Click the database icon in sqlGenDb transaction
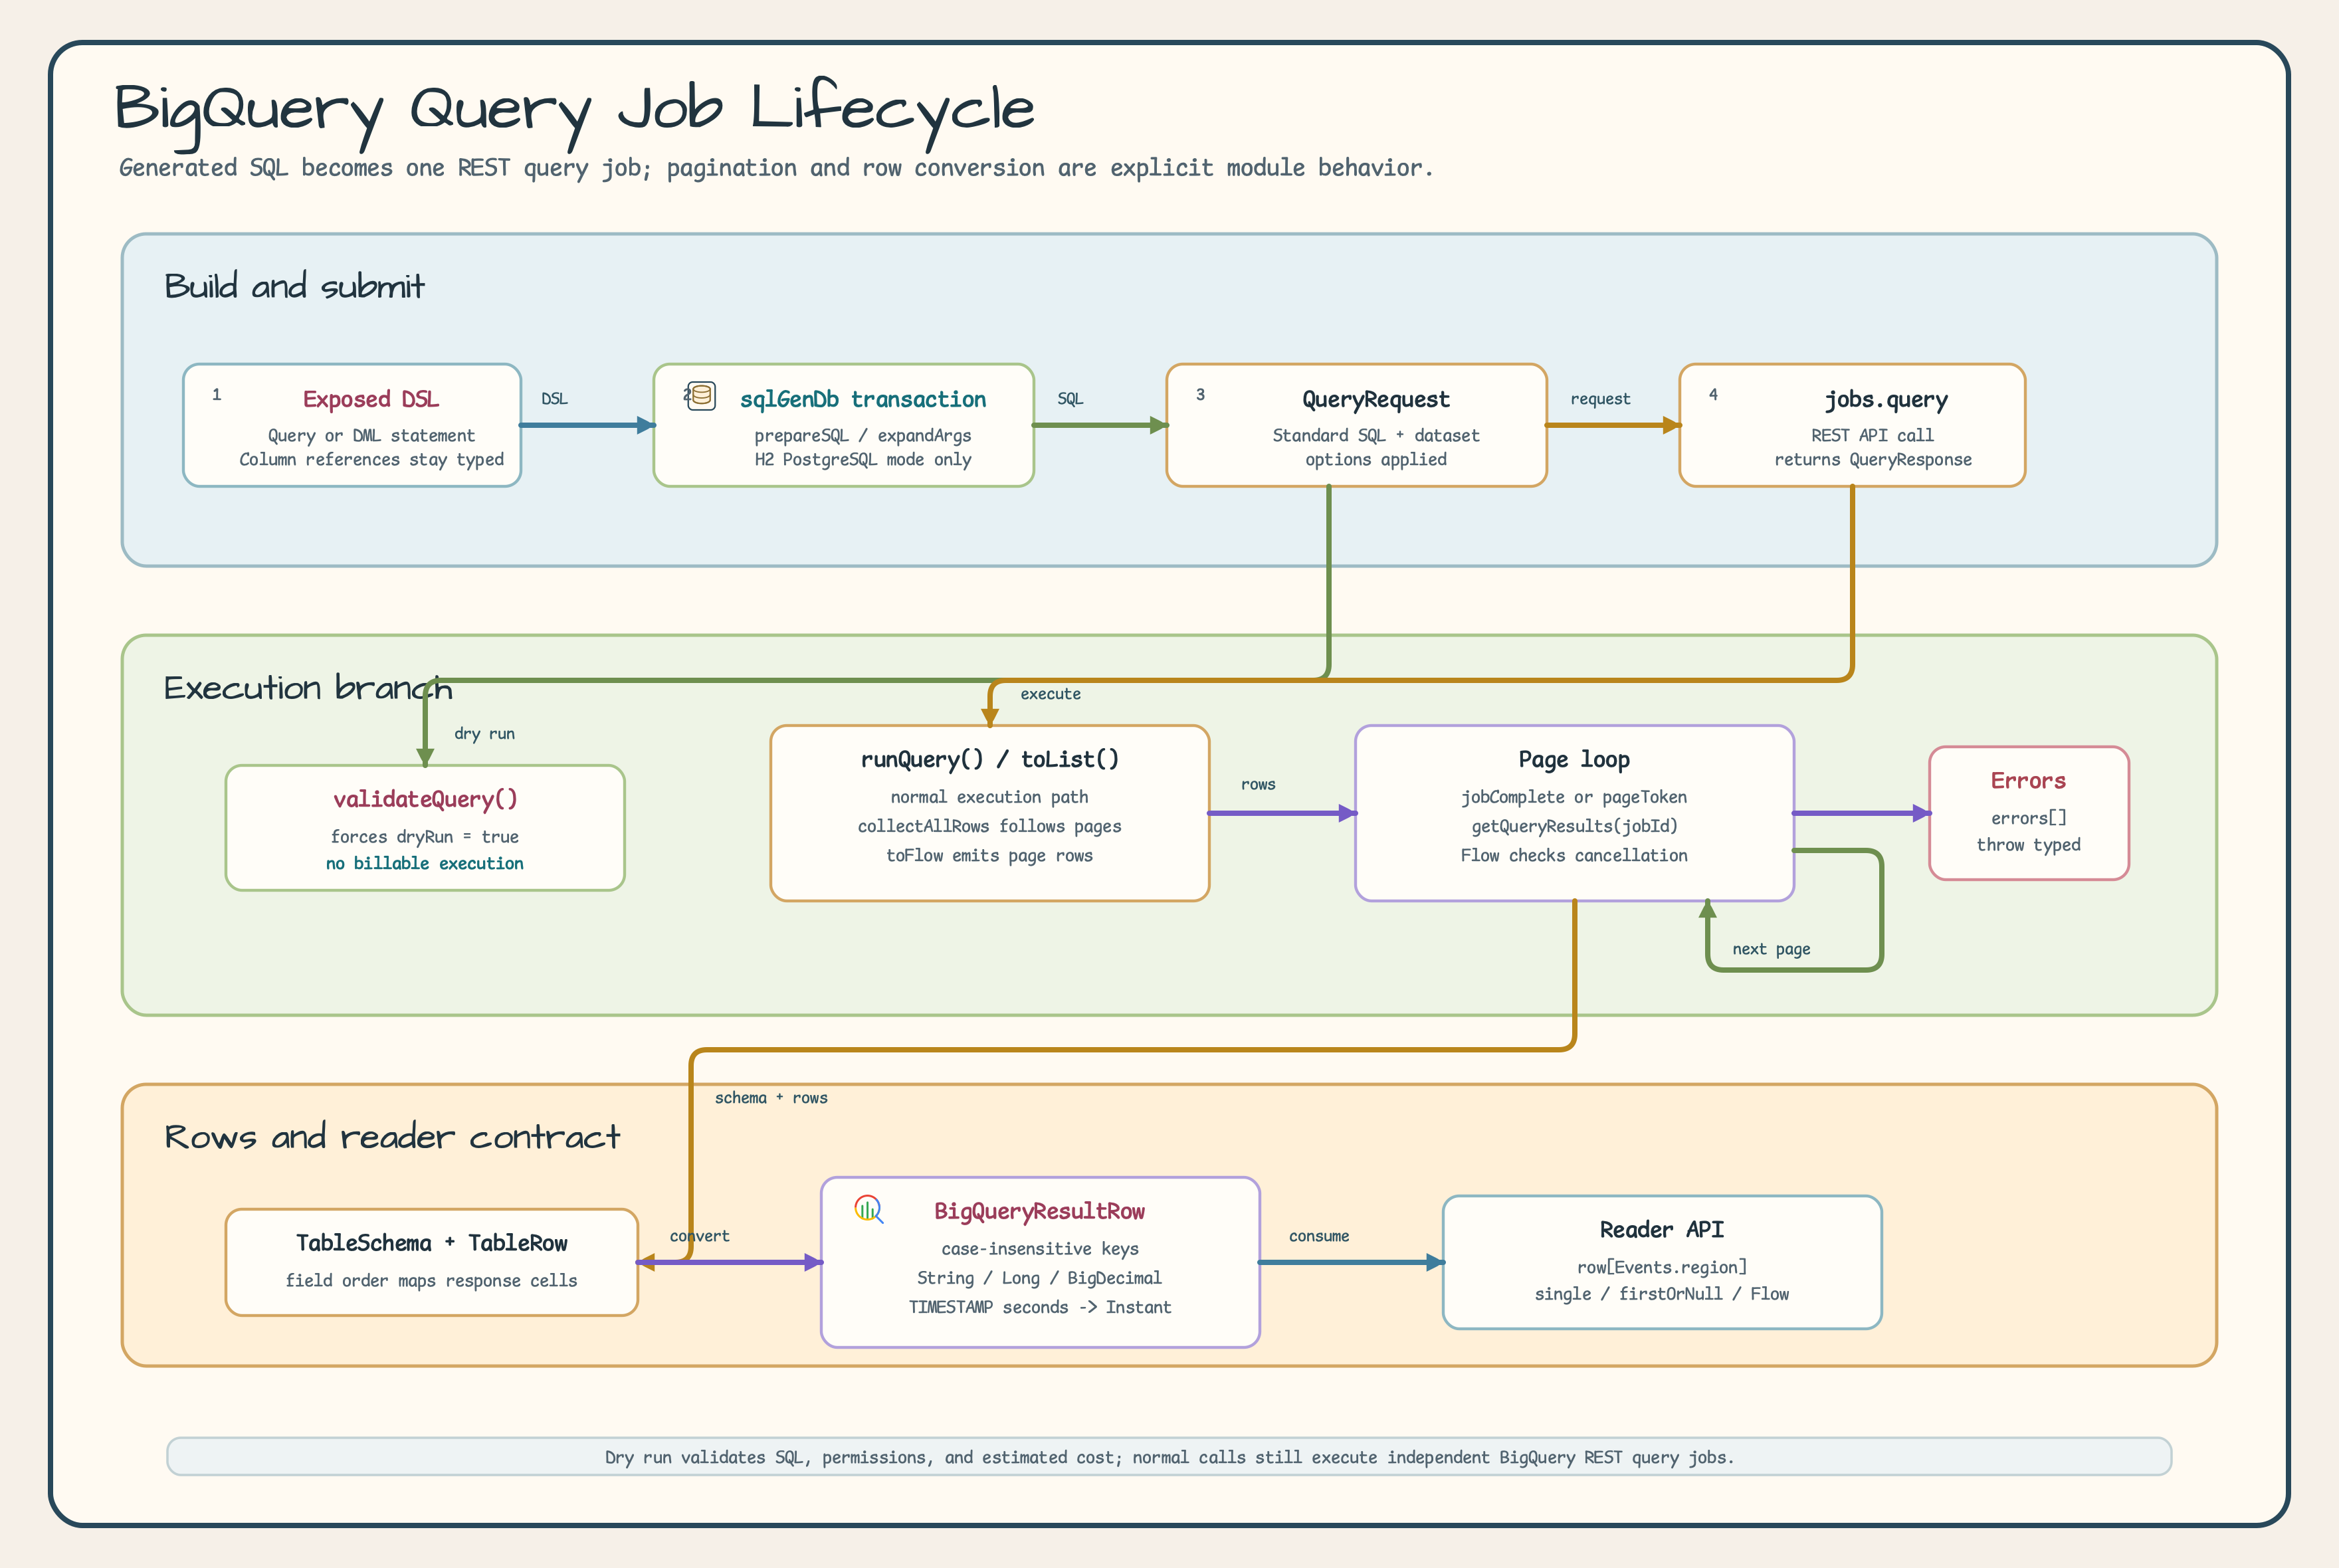2339x1568 pixels. 702,396
